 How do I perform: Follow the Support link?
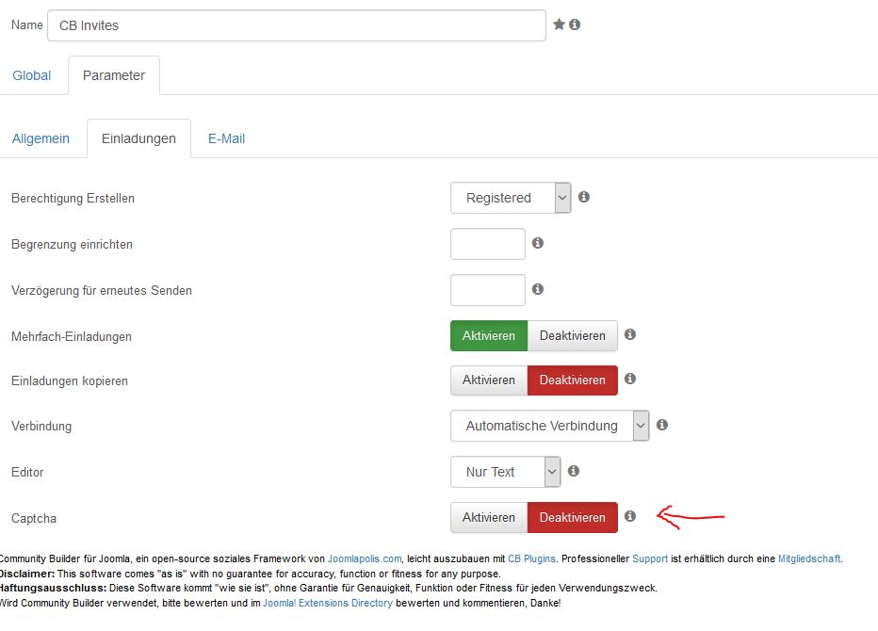coord(649,558)
